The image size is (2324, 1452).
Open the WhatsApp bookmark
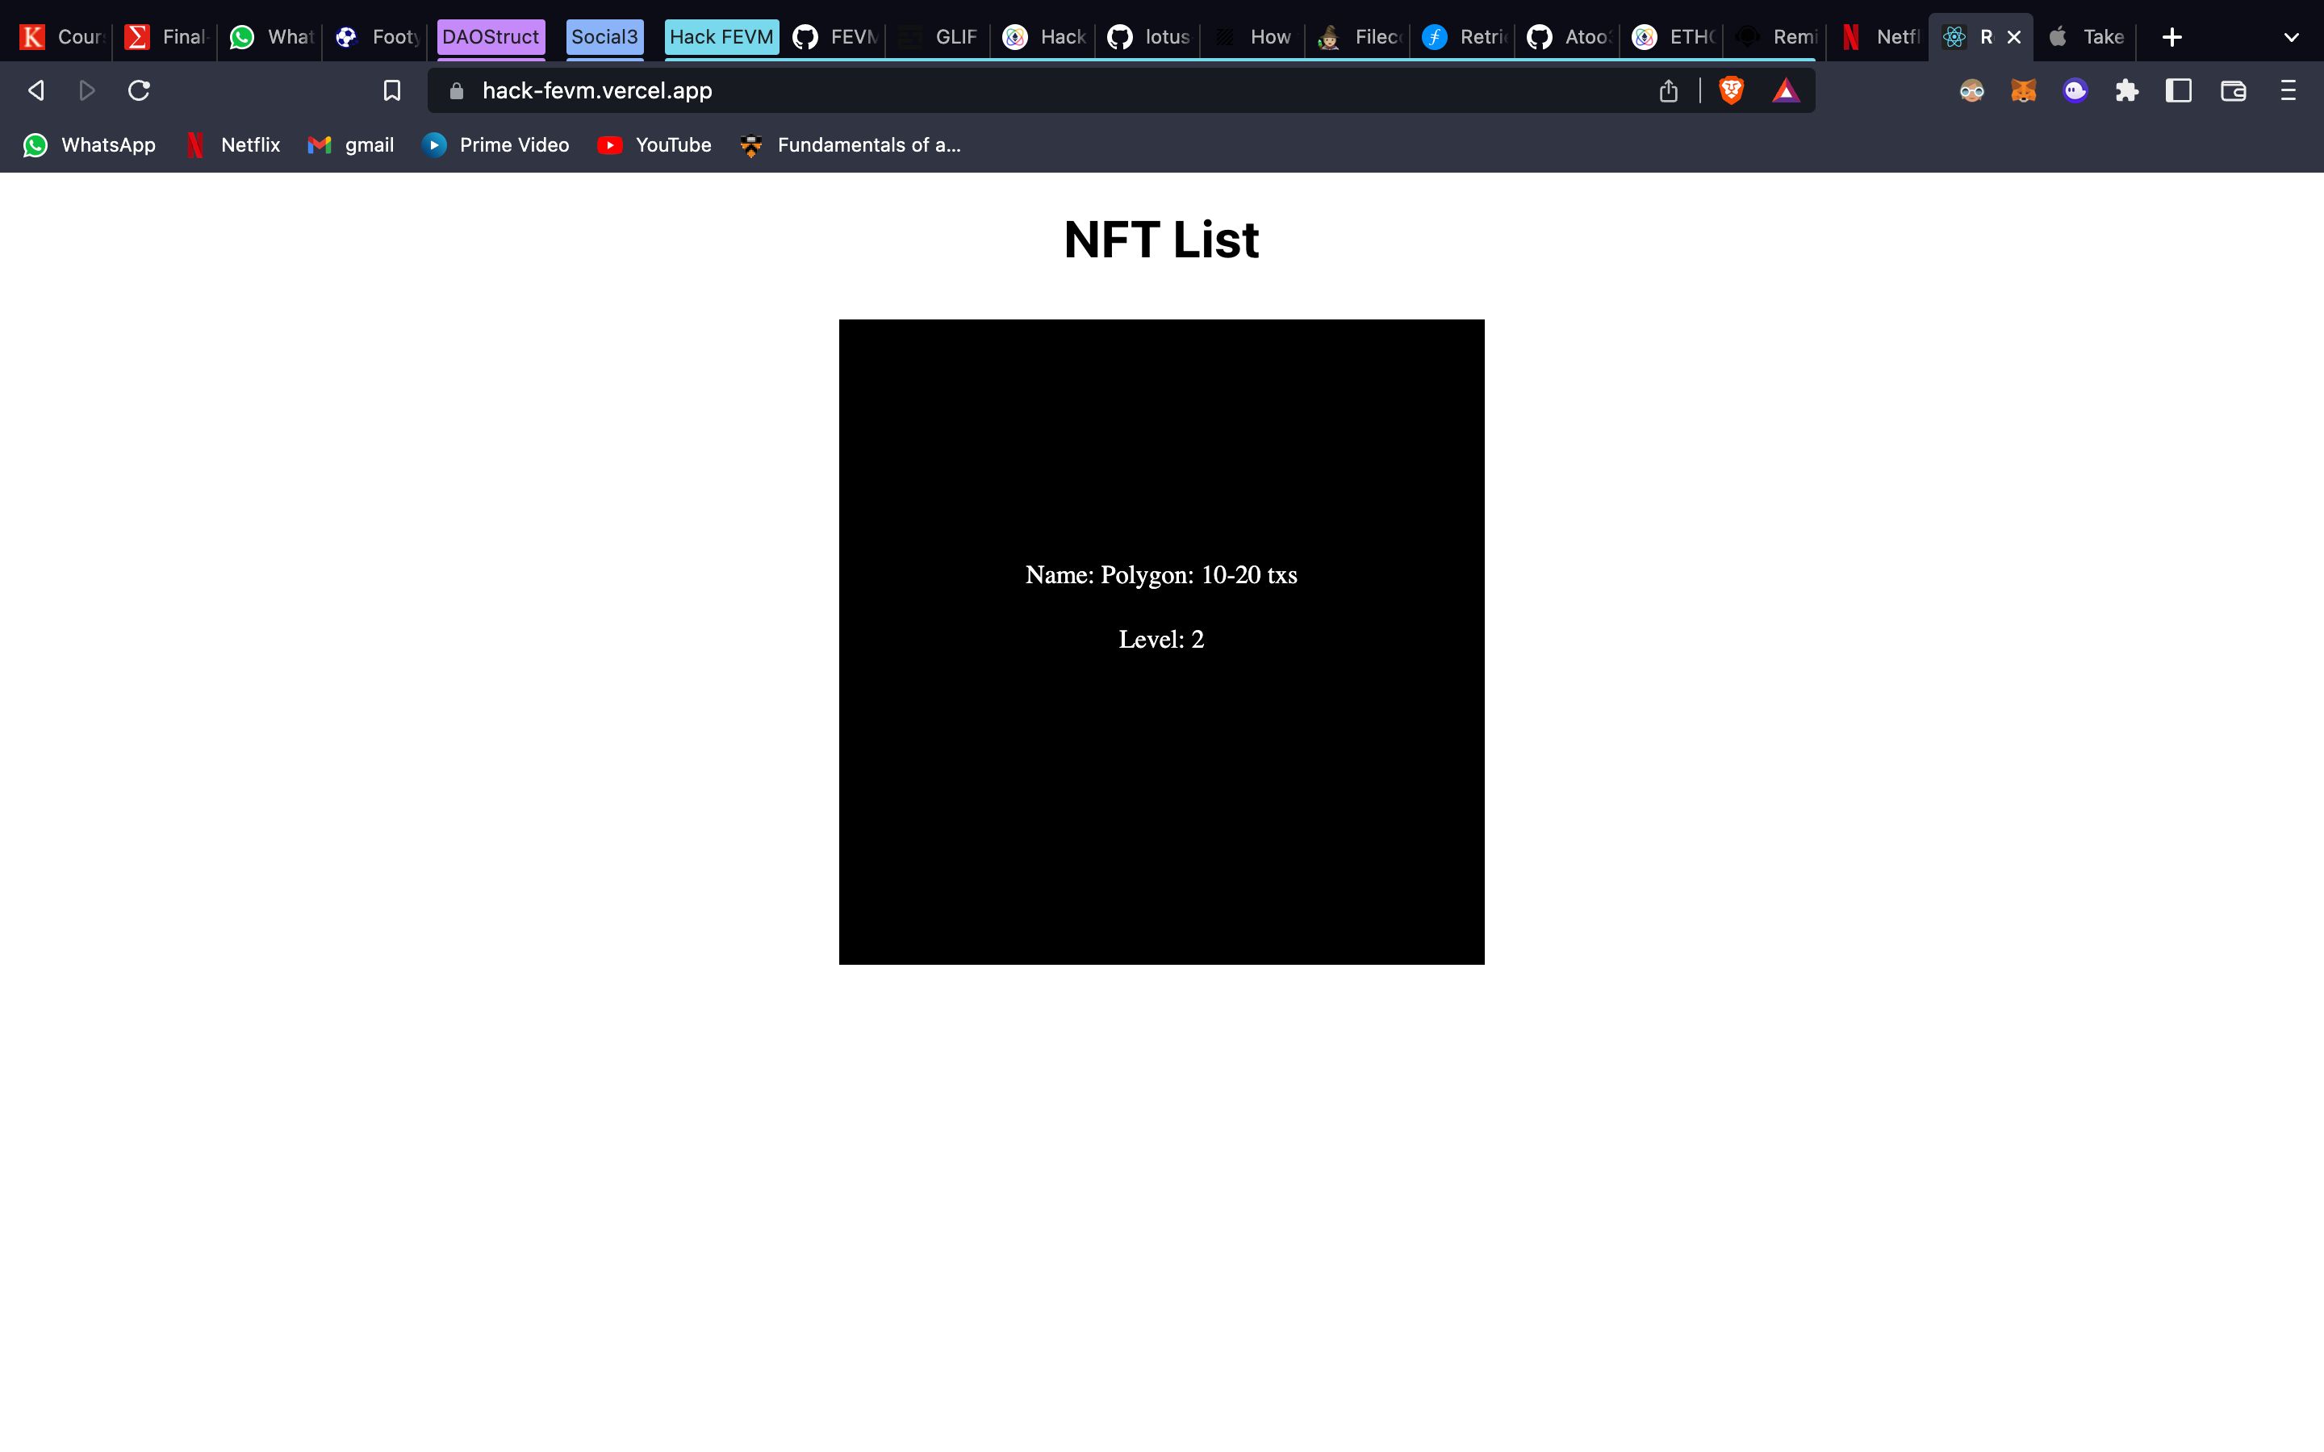(89, 144)
